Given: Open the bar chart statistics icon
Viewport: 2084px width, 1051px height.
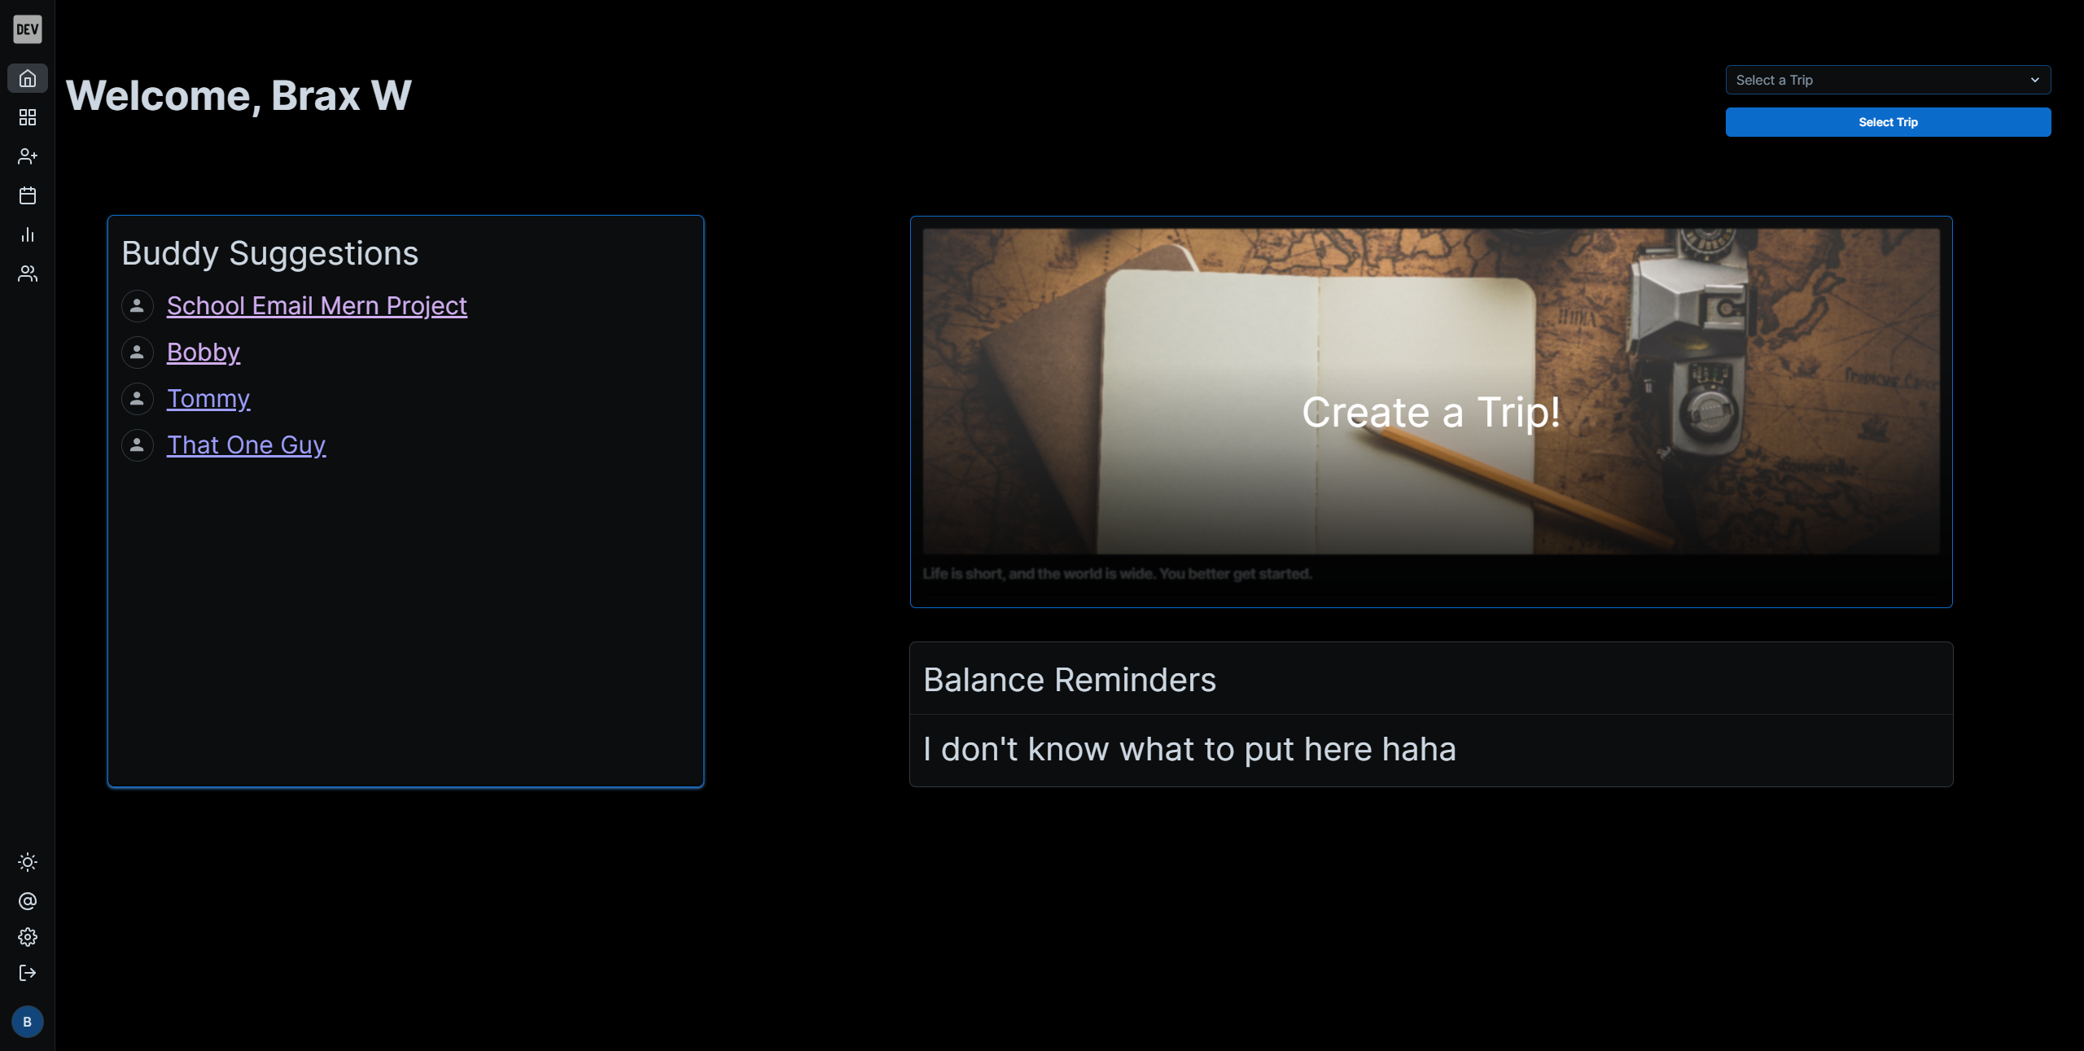Looking at the screenshot, I should point(28,234).
